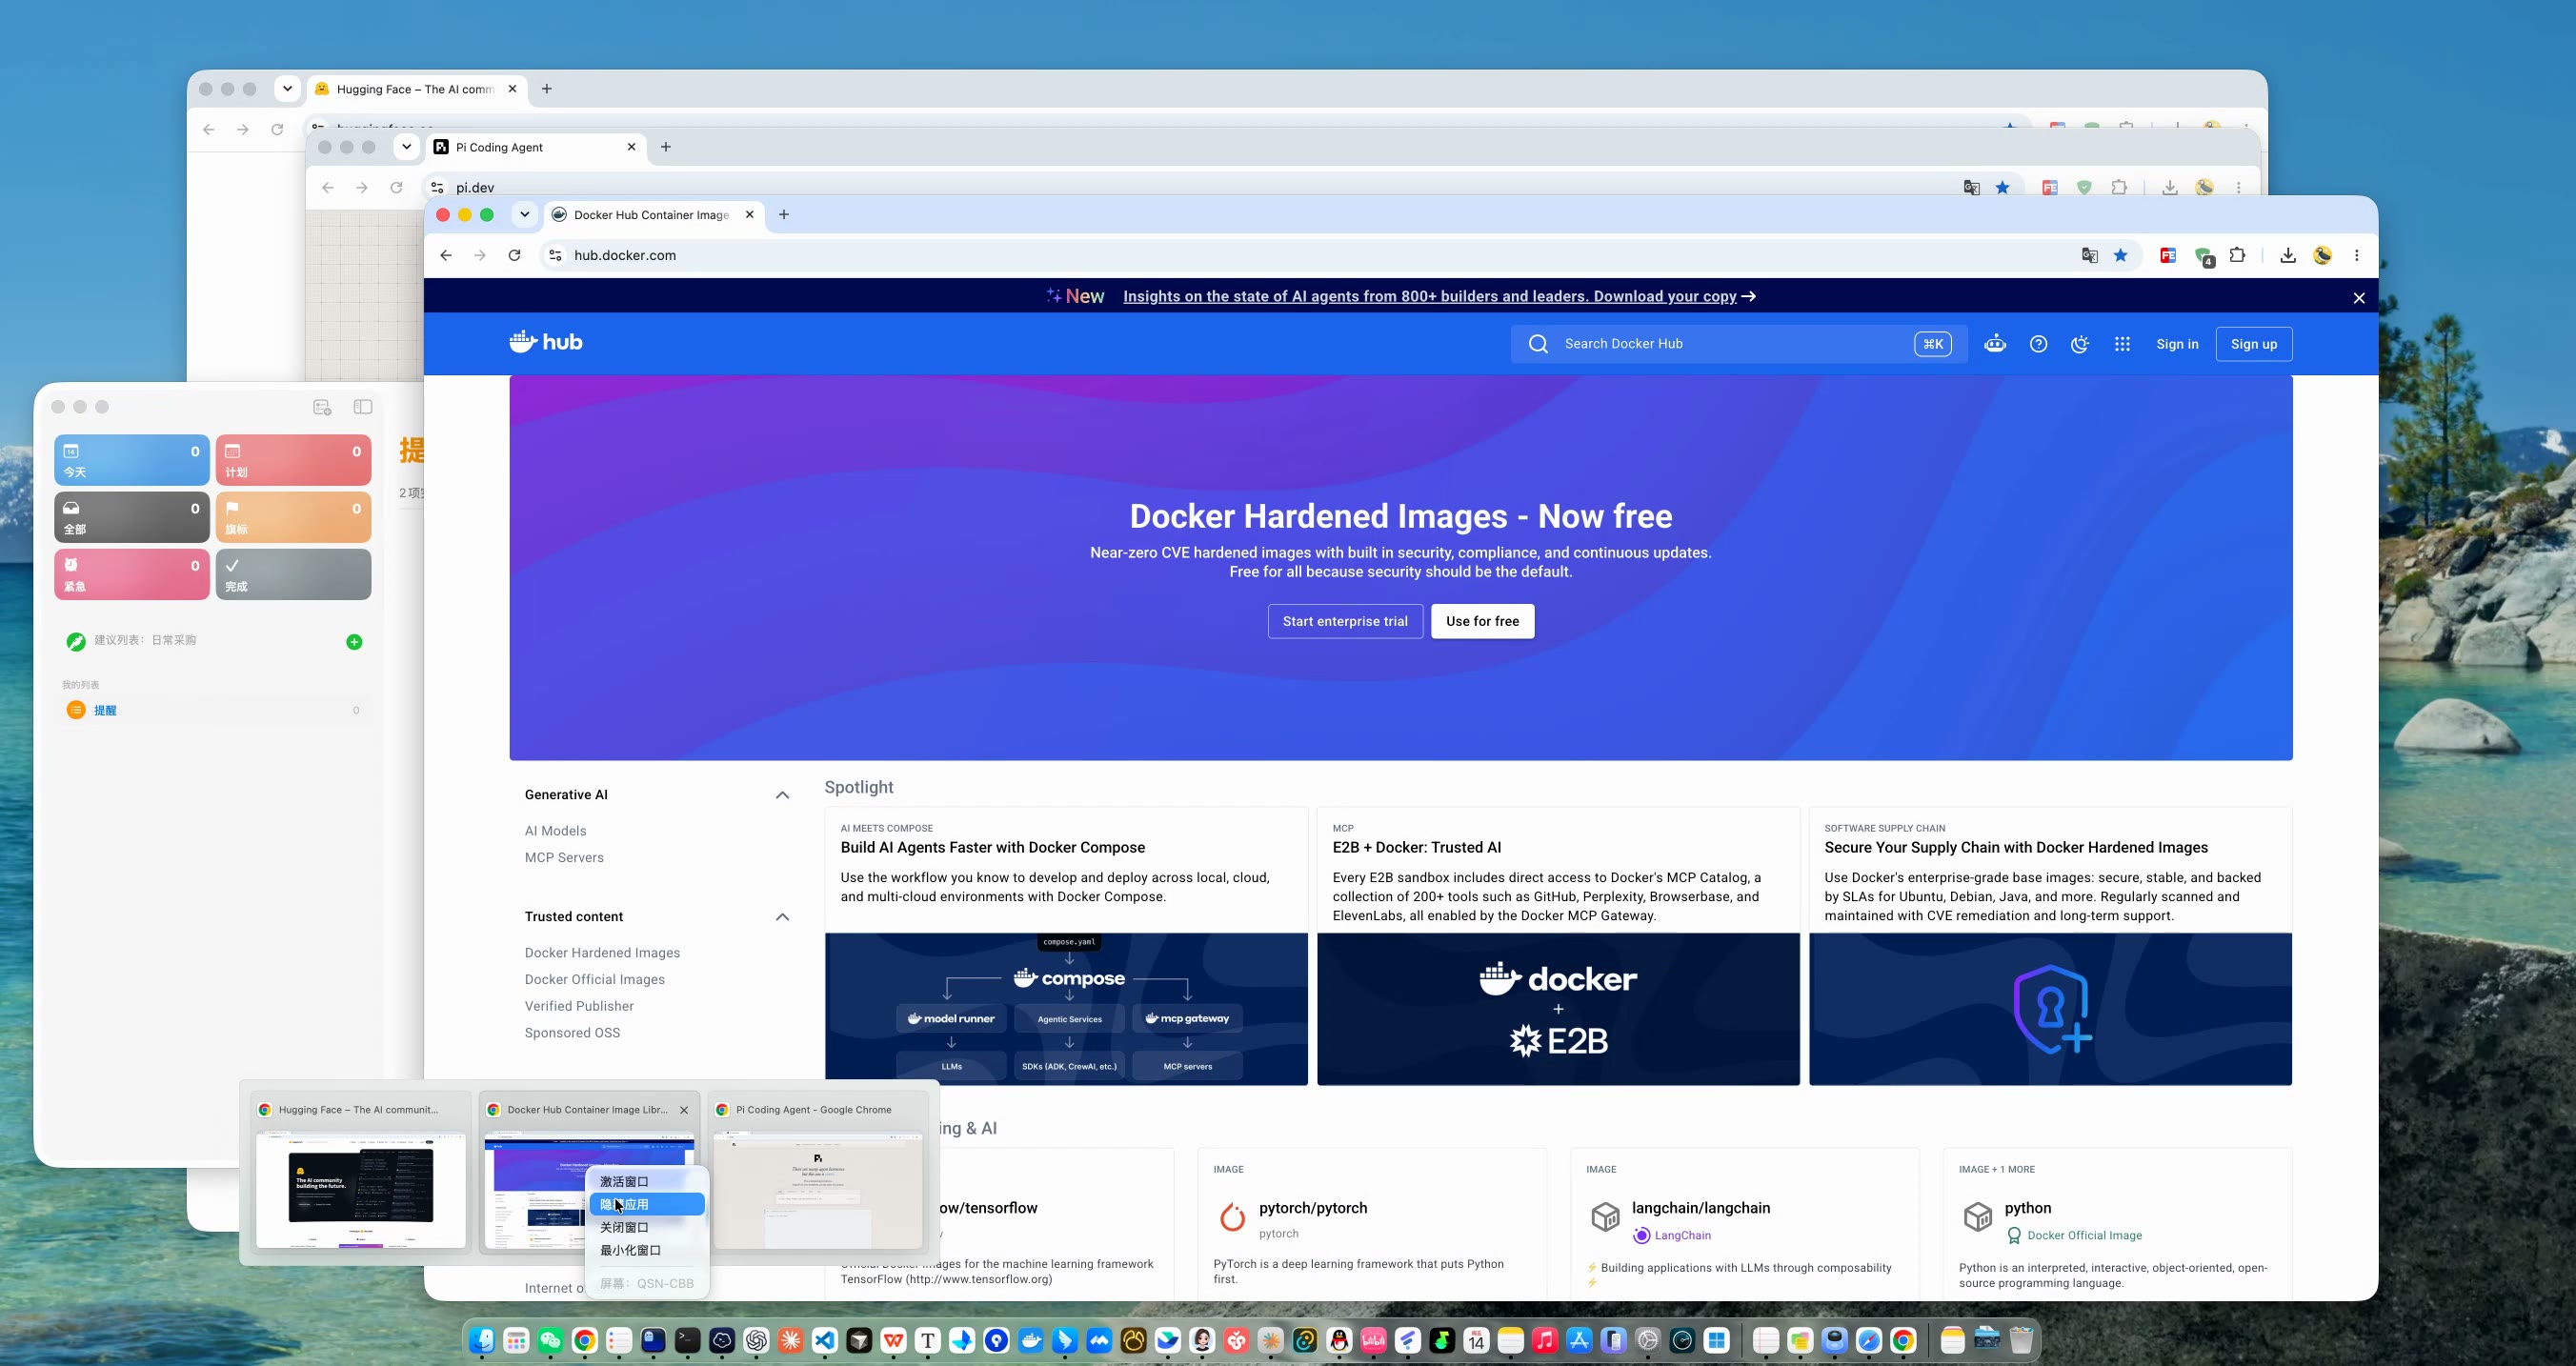Click Start enterprise trial
Image resolution: width=2576 pixels, height=1366 pixels.
[x=1345, y=621]
